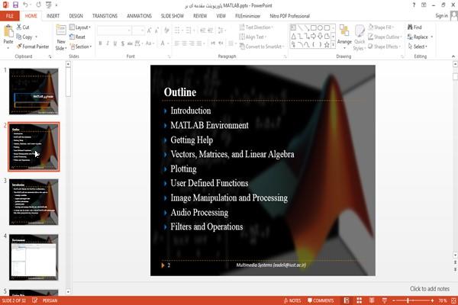Screen dimensions: 458x305
Task: Click the Copy button
Action: 27,37
